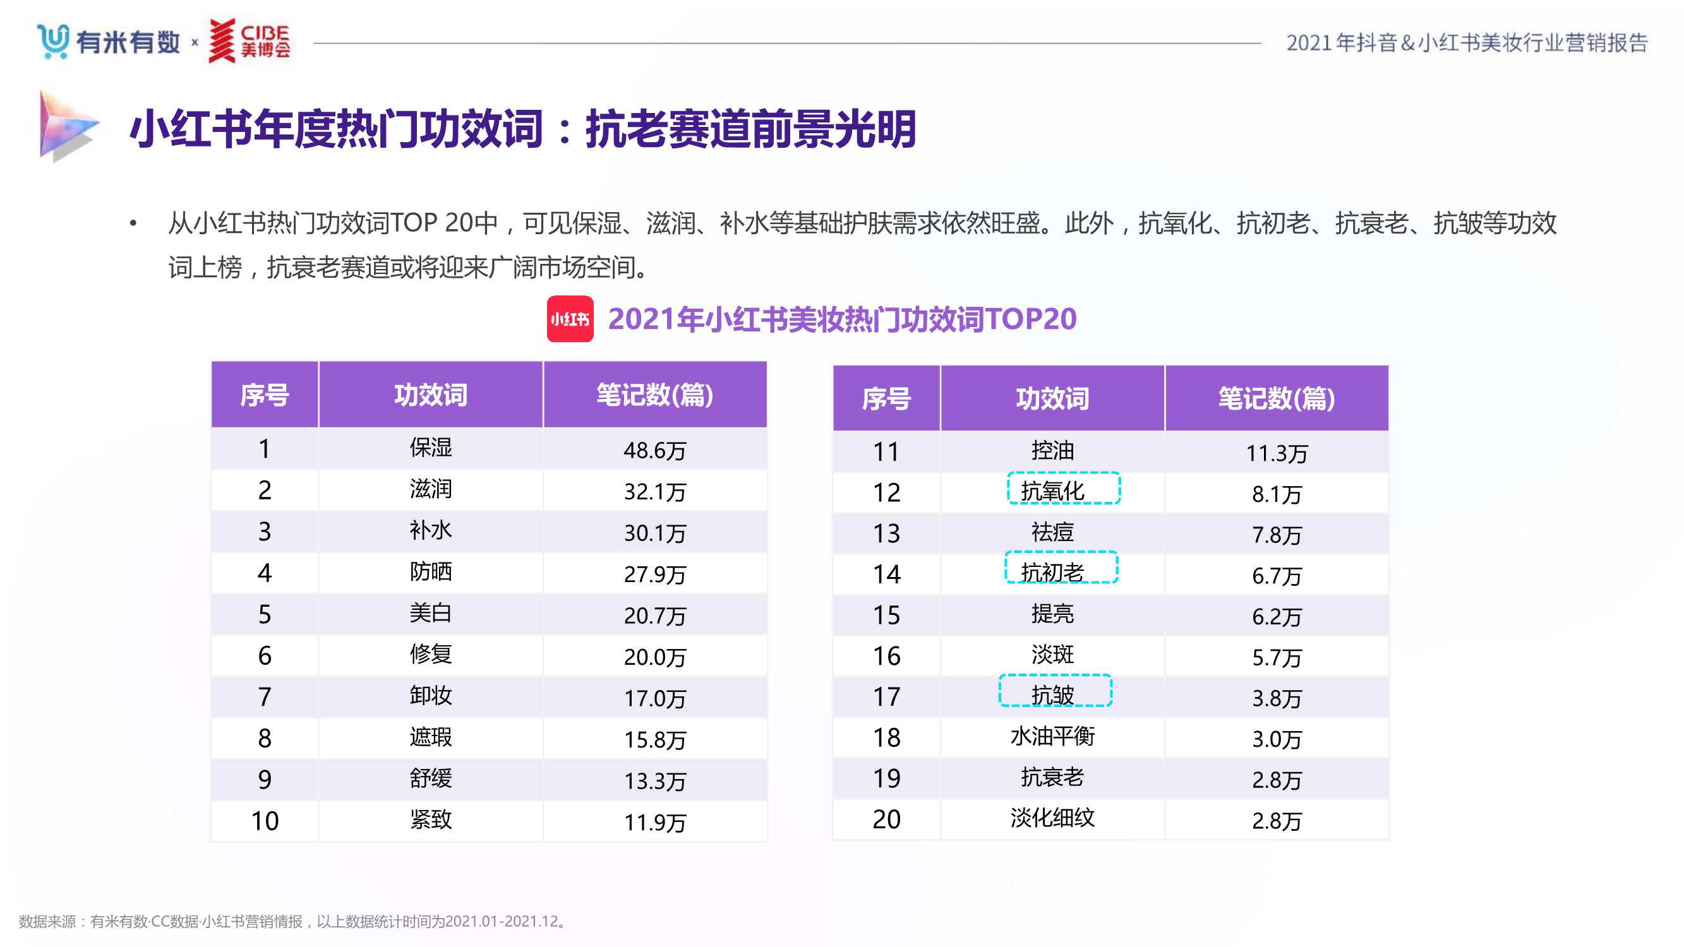
Task: Click the bullet paragraph starting 从小红书热门功效词TOP 20中
Action: 862,245
